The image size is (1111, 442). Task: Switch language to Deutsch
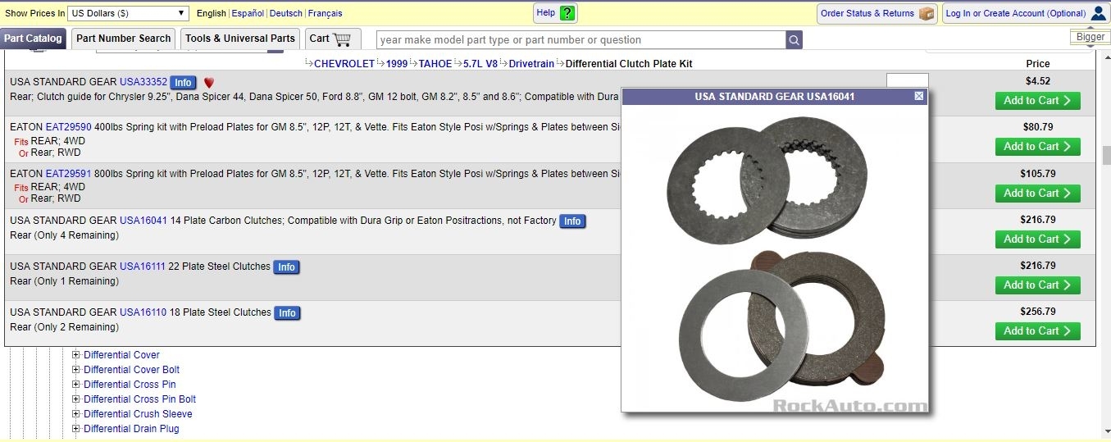pyautogui.click(x=285, y=13)
